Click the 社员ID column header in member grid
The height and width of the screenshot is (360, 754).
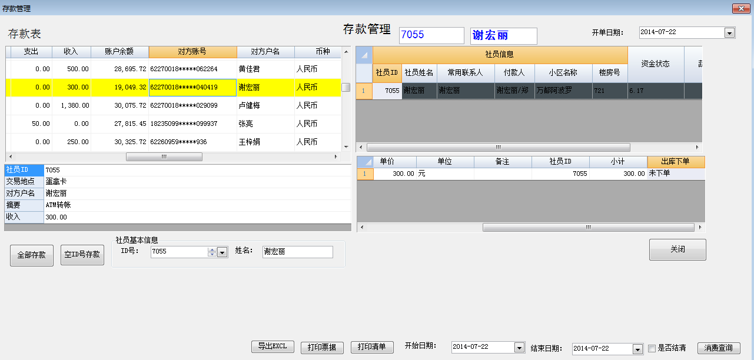[387, 72]
